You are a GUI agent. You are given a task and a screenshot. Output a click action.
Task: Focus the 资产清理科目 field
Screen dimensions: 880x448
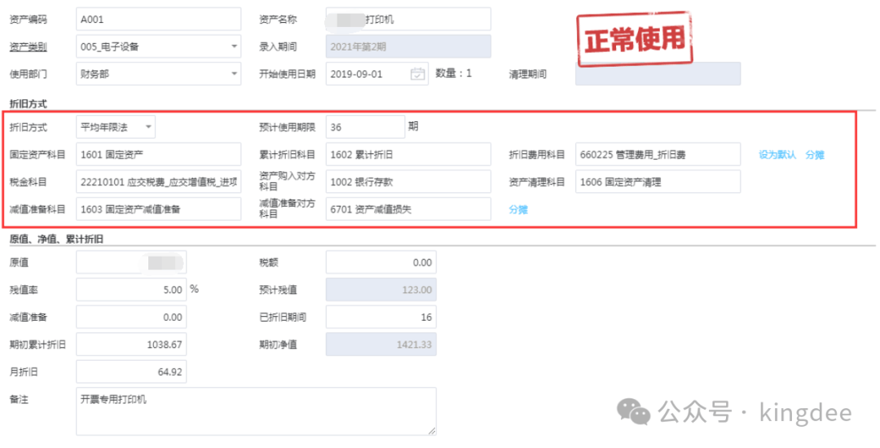pyautogui.click(x=658, y=182)
